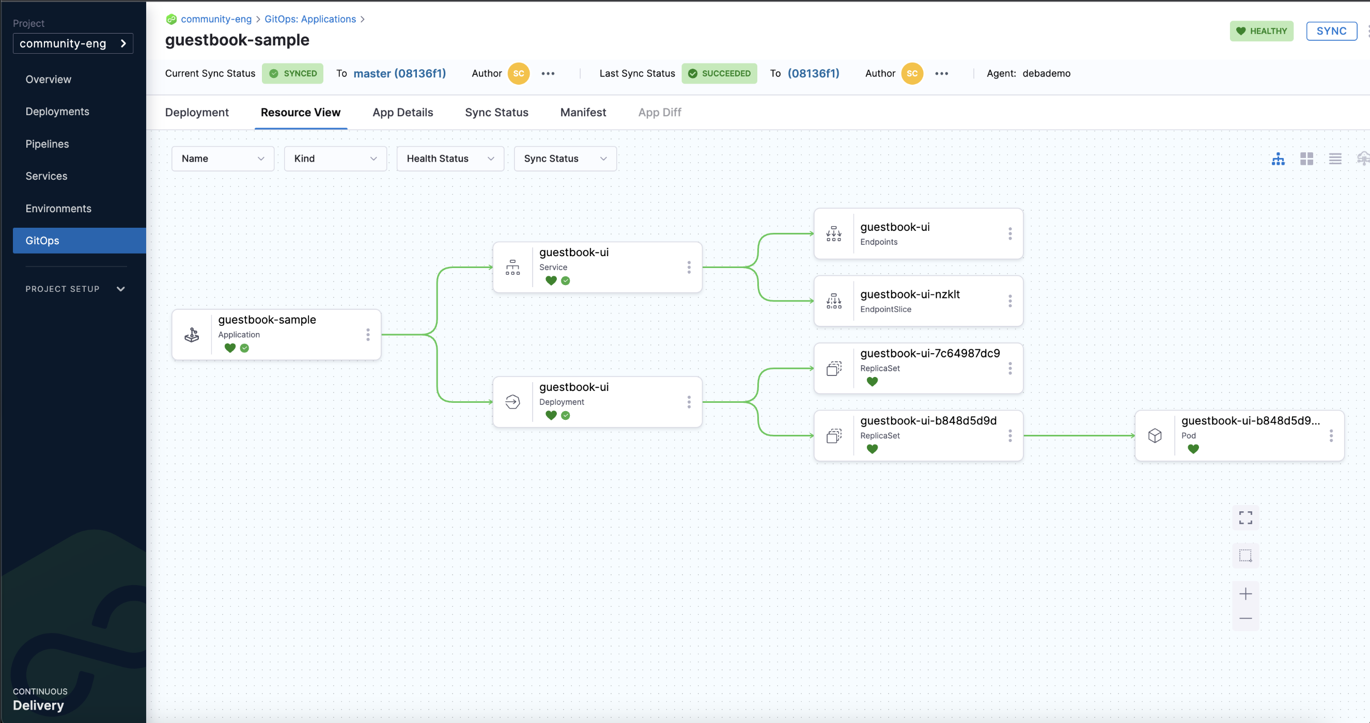Zoom in with the plus icon
Viewport: 1370px width, 723px height.
[1245, 594]
